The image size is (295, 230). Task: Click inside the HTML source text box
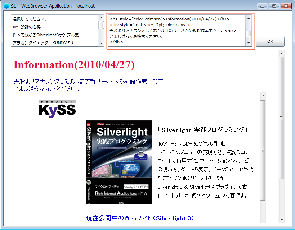[x=177, y=31]
